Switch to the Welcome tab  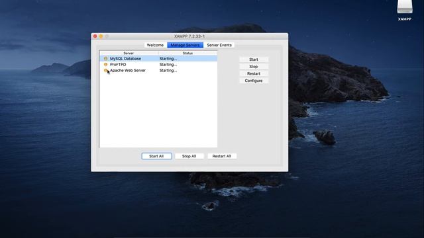[155, 45]
